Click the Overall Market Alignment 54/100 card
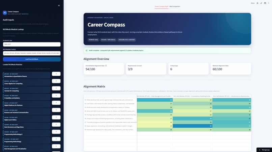The height and width of the screenshot is (152, 272). 104,69
